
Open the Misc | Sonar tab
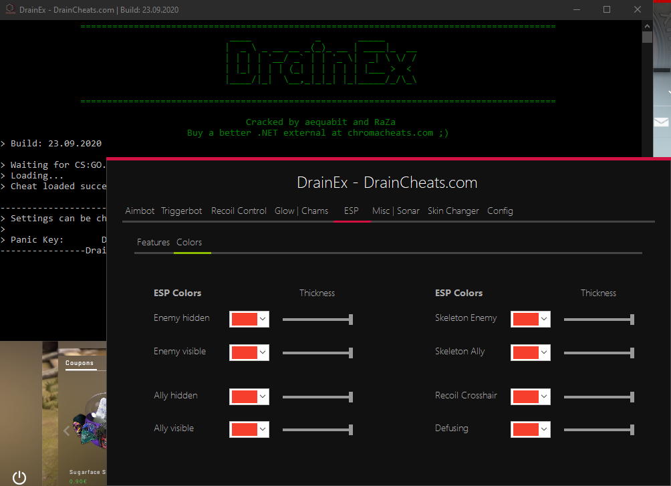[x=396, y=211]
